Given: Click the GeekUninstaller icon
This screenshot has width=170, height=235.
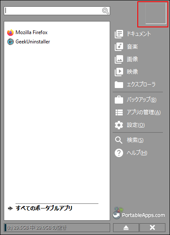Looking at the screenshot, I should pos(10,42).
